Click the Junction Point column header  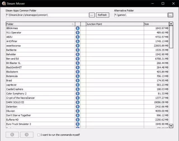(115, 24)
